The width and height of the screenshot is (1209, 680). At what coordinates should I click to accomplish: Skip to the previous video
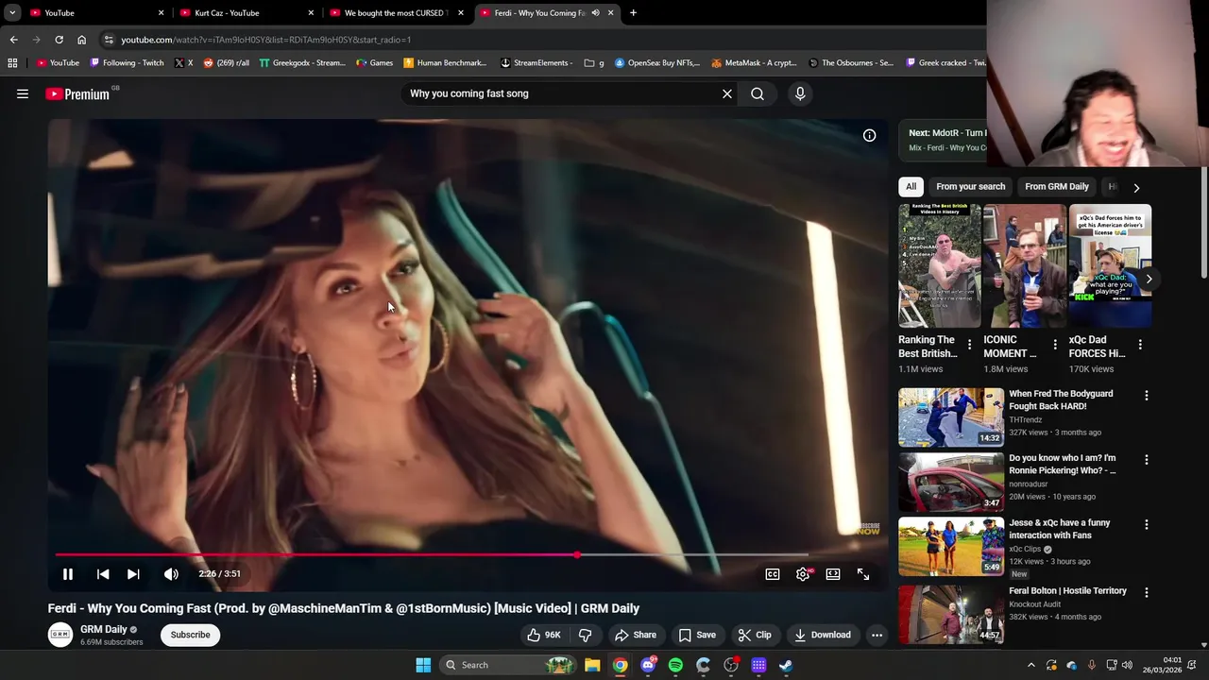(103, 574)
